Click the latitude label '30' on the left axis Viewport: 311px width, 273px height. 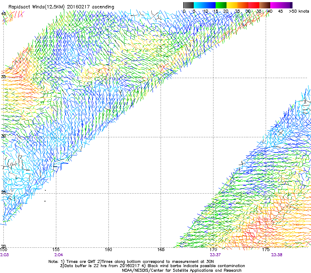click(3, 136)
